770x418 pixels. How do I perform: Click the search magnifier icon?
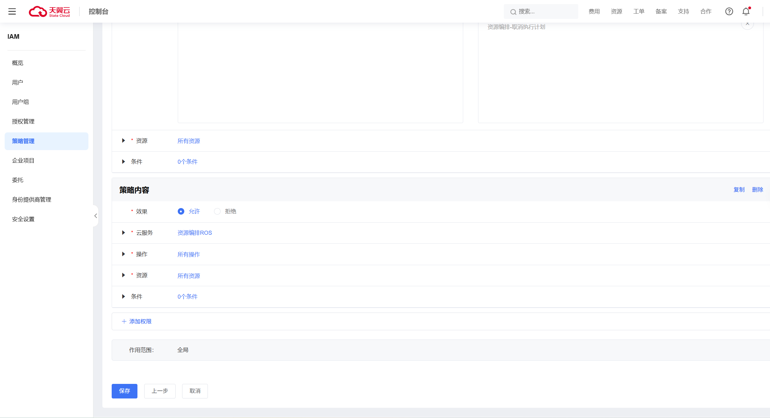tap(513, 12)
